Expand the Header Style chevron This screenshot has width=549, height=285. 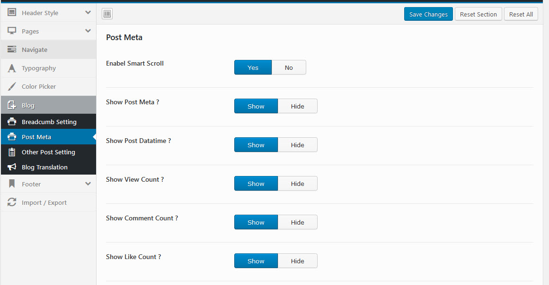[88, 13]
